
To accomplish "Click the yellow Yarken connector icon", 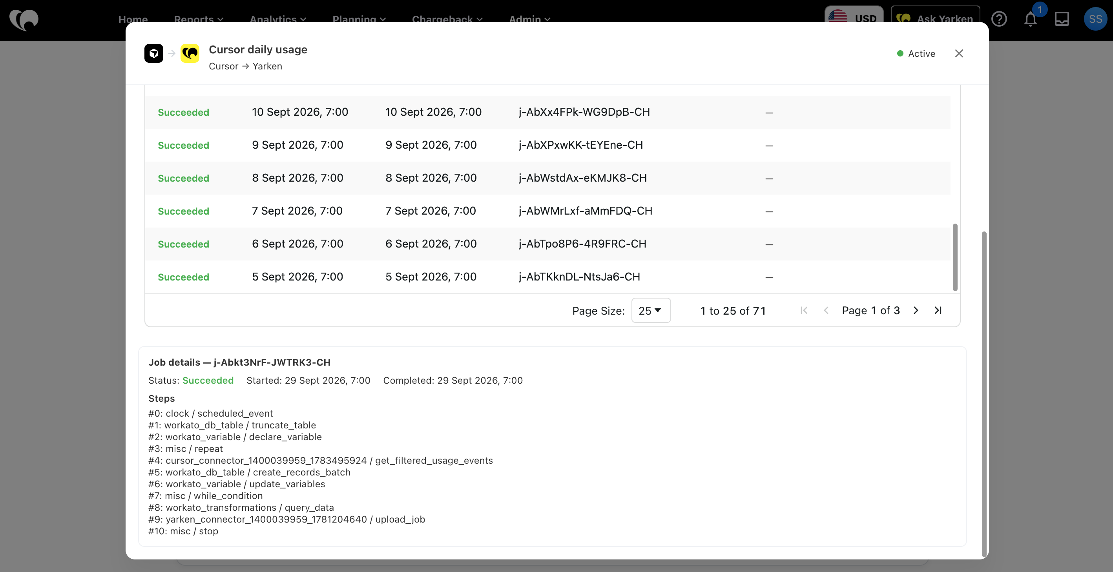I will pos(190,54).
